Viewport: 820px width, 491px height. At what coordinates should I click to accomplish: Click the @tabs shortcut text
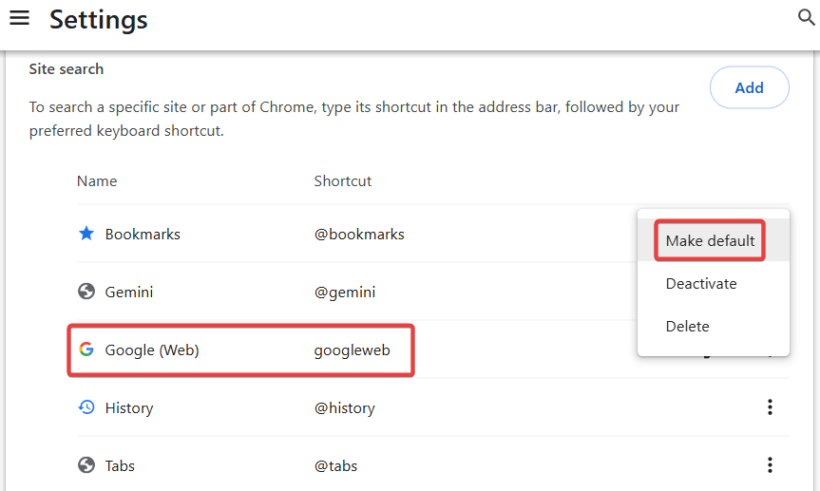pos(335,466)
